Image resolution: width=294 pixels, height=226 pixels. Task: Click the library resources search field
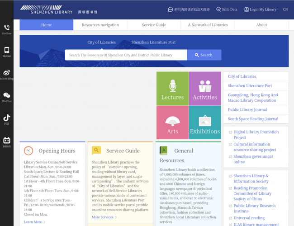[126, 55]
